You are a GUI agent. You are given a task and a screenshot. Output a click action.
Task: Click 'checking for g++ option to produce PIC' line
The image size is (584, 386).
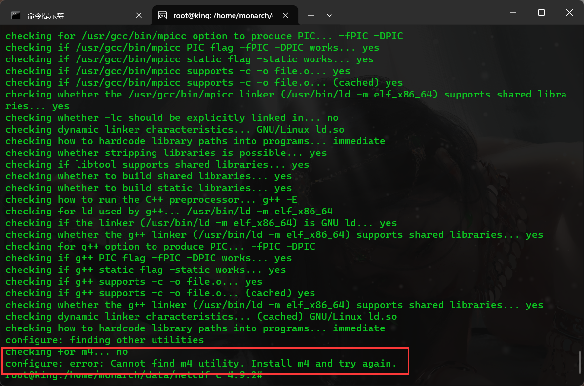point(160,247)
